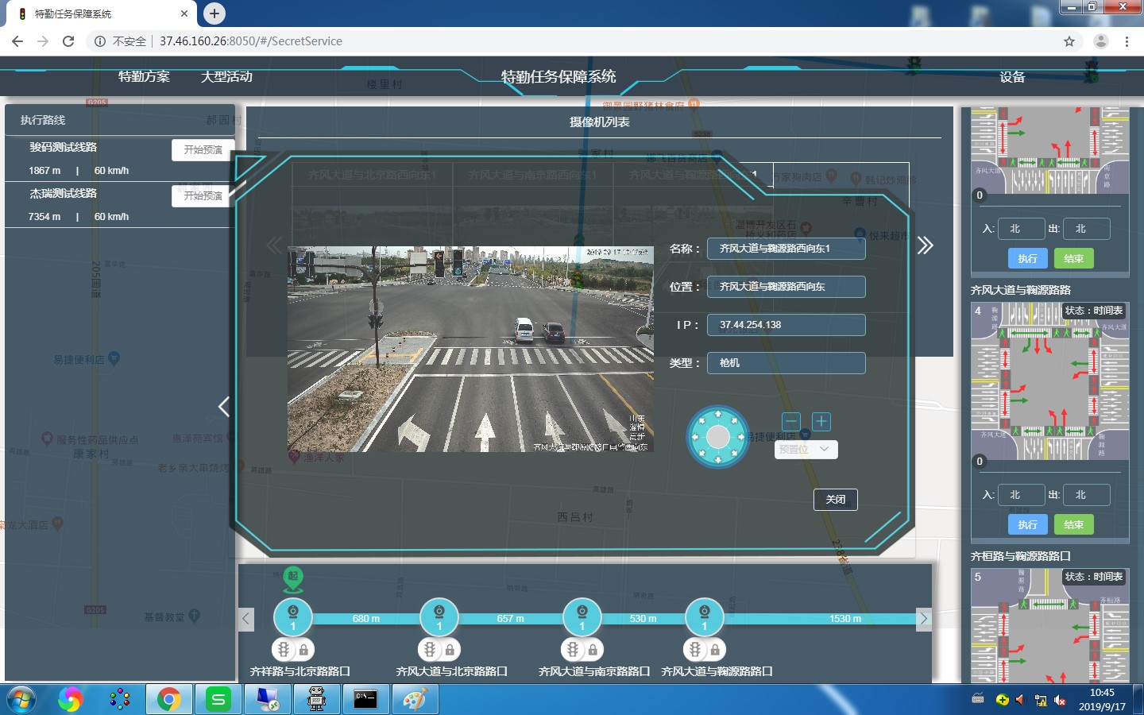
Task: Click the 状态：时间表 badge on intersection 4
Action: tap(1094, 311)
